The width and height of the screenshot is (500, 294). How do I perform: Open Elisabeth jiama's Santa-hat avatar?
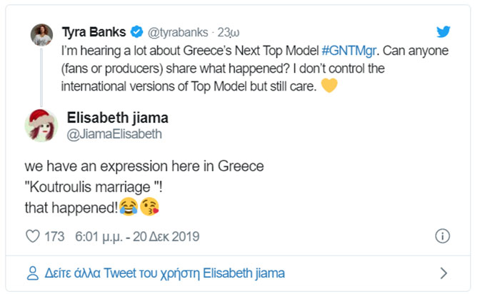[x=41, y=126]
